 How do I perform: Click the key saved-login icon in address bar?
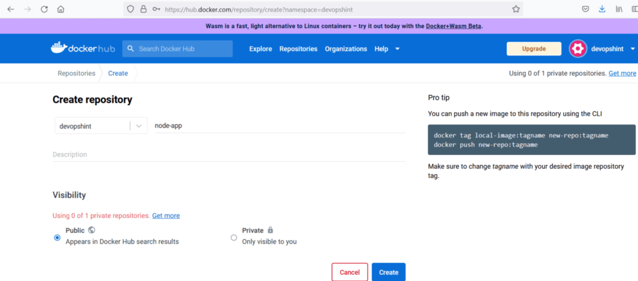coord(156,9)
